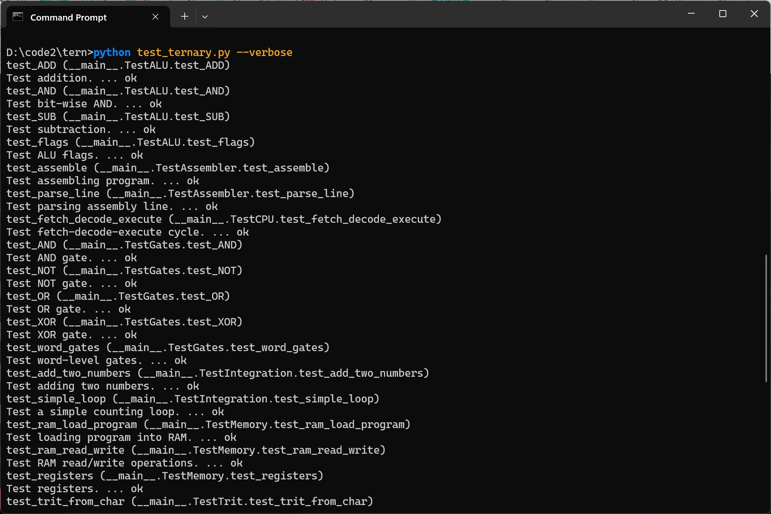Click the Command Prompt icon on the tab
The height and width of the screenshot is (514, 771).
coord(17,17)
